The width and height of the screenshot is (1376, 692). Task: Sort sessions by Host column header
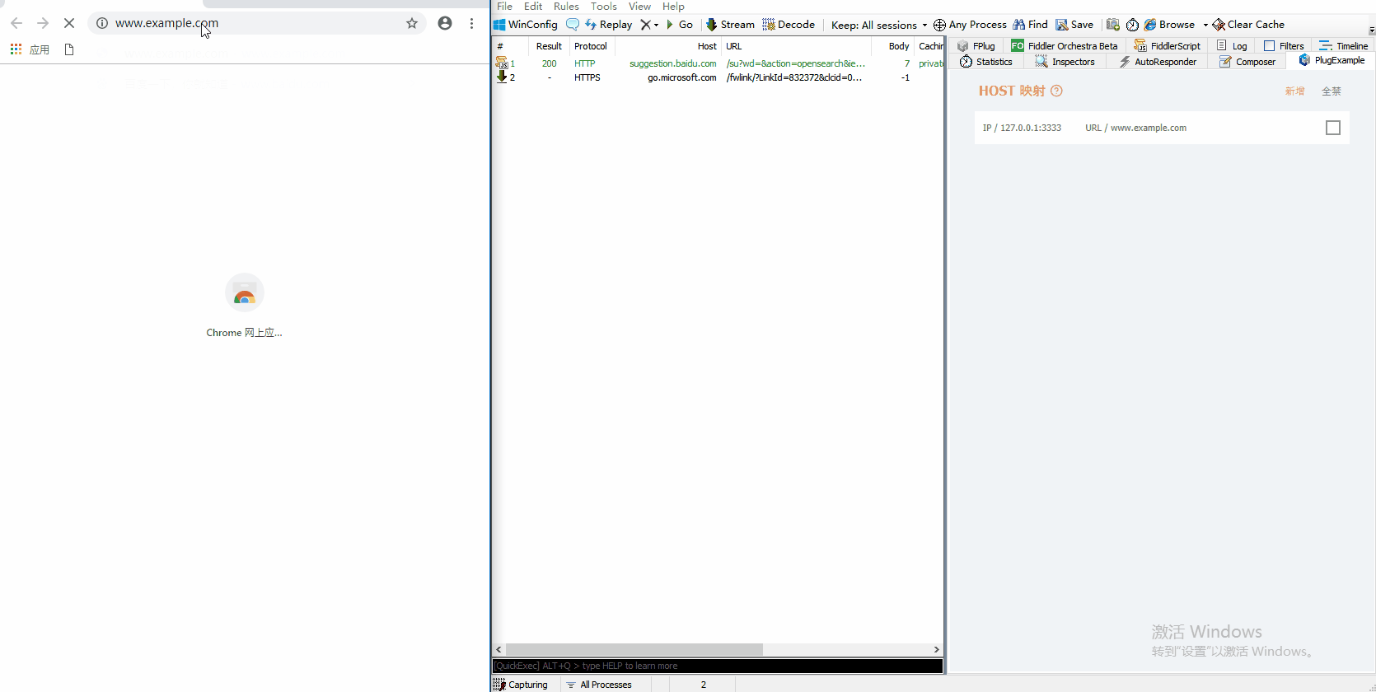[x=668, y=46]
